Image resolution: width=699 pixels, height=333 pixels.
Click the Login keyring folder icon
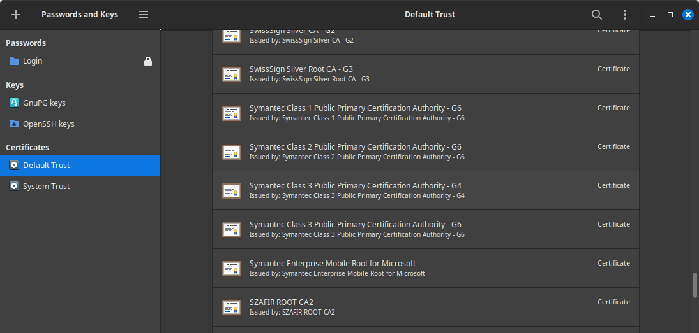(14, 61)
